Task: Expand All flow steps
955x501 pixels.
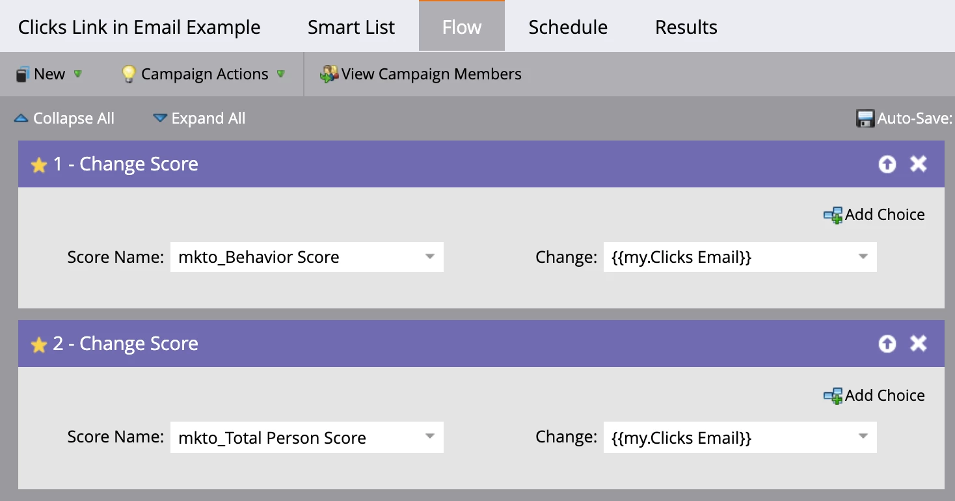Action: [199, 118]
